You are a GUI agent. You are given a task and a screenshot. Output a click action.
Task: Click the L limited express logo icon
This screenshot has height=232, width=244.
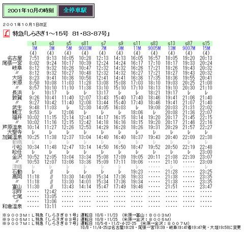click(x=7, y=34)
